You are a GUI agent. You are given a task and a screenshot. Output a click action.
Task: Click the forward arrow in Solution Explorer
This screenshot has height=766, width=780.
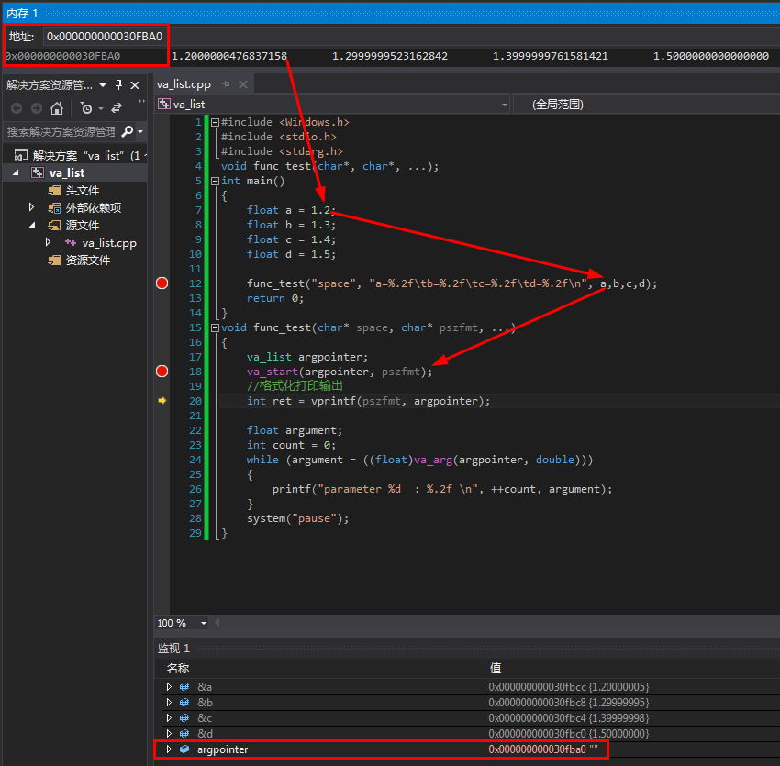click(x=37, y=108)
